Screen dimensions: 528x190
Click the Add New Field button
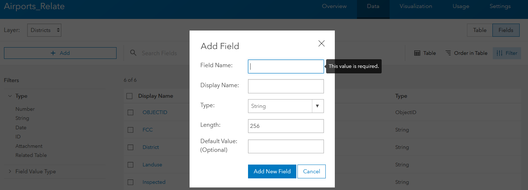272,171
